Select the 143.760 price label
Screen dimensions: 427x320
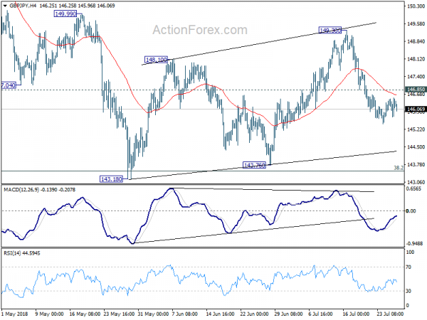coord(254,165)
